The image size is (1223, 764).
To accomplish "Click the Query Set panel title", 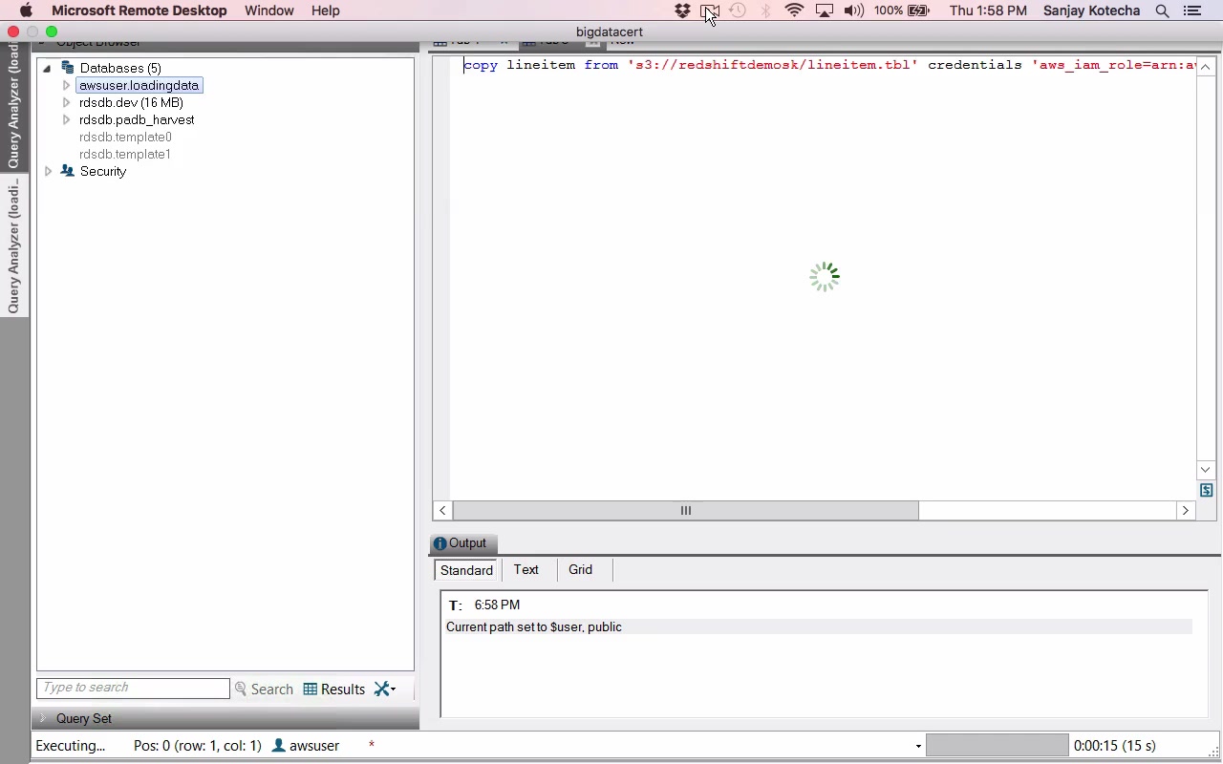I will click(x=84, y=718).
